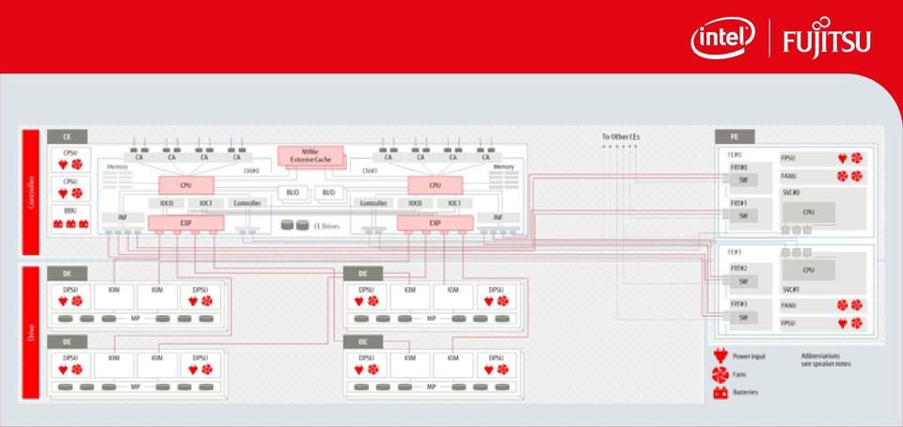Click the SW block under FRT#0
Image resolution: width=903 pixels, height=427 pixels.
[x=743, y=180]
